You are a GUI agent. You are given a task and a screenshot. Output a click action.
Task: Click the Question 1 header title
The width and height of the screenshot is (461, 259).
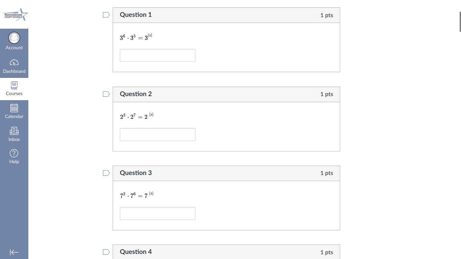click(136, 15)
